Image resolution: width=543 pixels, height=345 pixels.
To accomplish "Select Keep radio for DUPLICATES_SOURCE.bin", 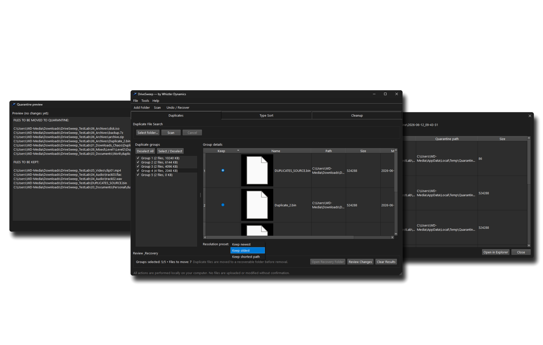I will pyautogui.click(x=223, y=170).
